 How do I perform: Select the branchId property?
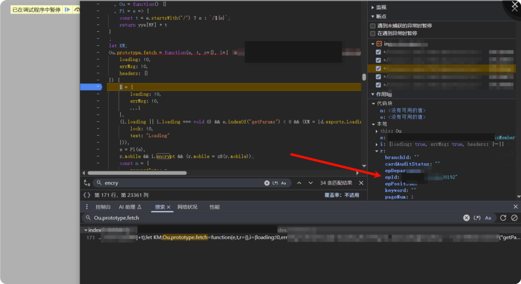coord(402,157)
